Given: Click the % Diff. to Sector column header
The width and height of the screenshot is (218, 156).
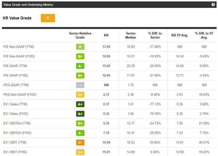Looking at the screenshot, I should (x=155, y=35).
